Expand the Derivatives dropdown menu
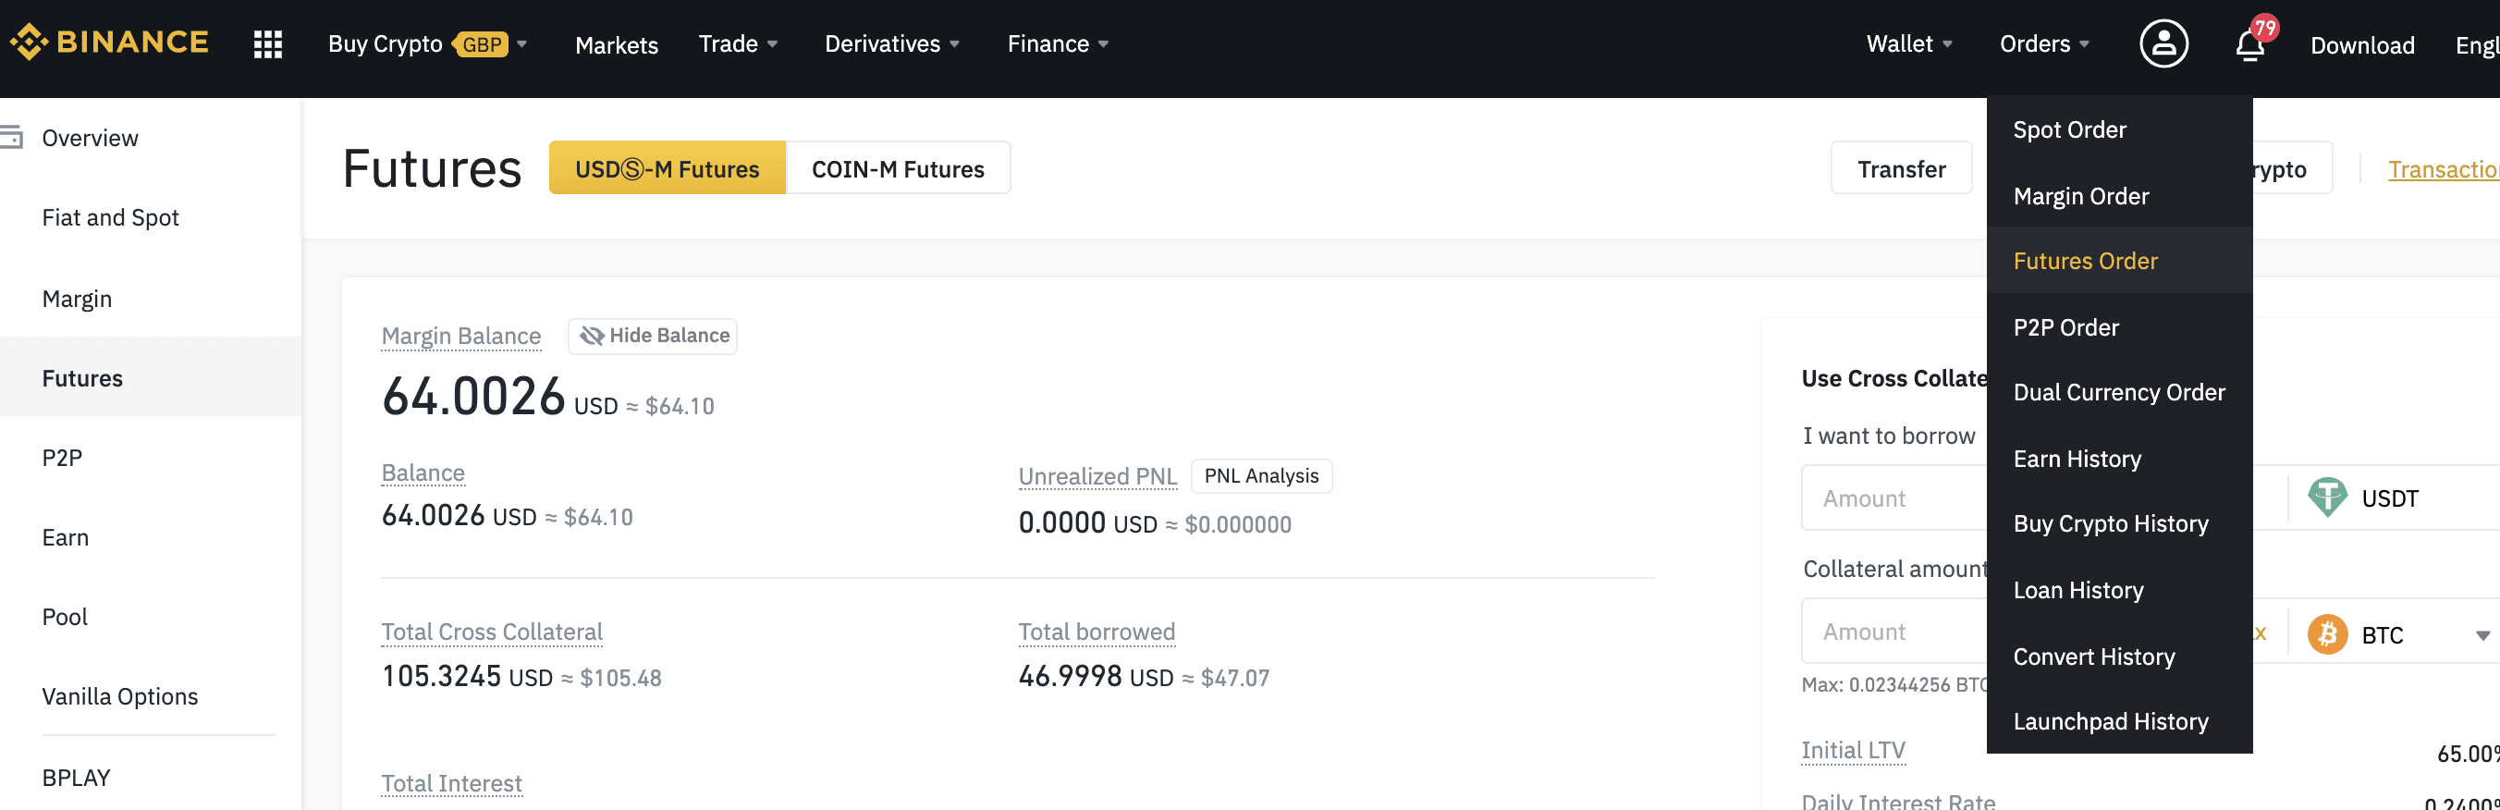Viewport: 2500px width, 810px height. pos(892,43)
